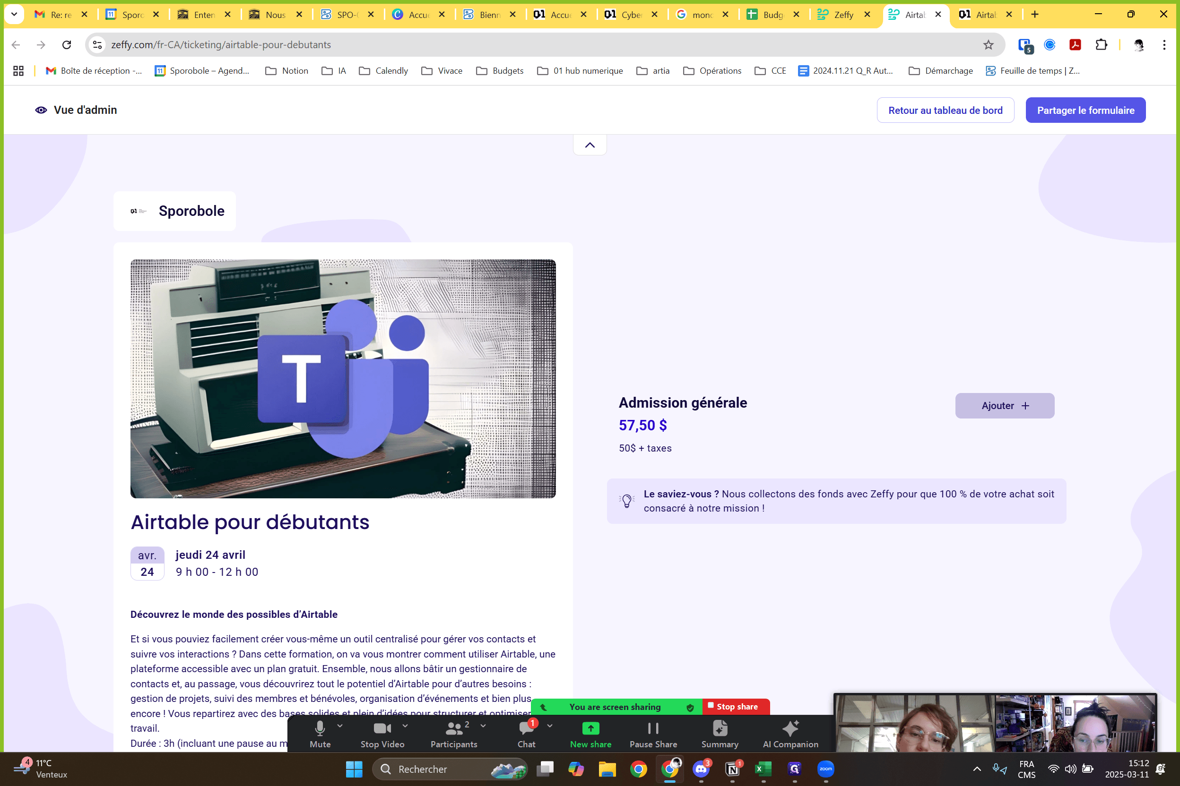Collapse the admin header with the chevron
The image size is (1180, 786).
pyautogui.click(x=590, y=145)
